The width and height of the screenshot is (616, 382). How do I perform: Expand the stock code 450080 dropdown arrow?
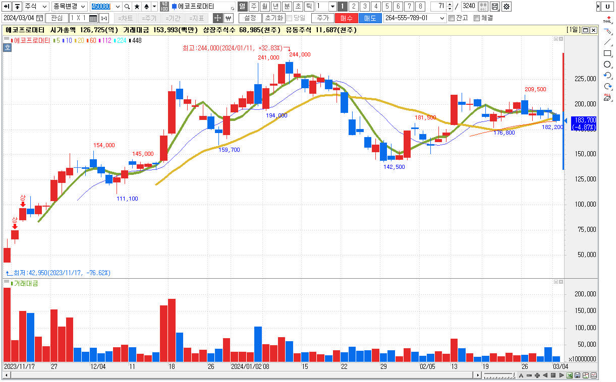click(118, 7)
